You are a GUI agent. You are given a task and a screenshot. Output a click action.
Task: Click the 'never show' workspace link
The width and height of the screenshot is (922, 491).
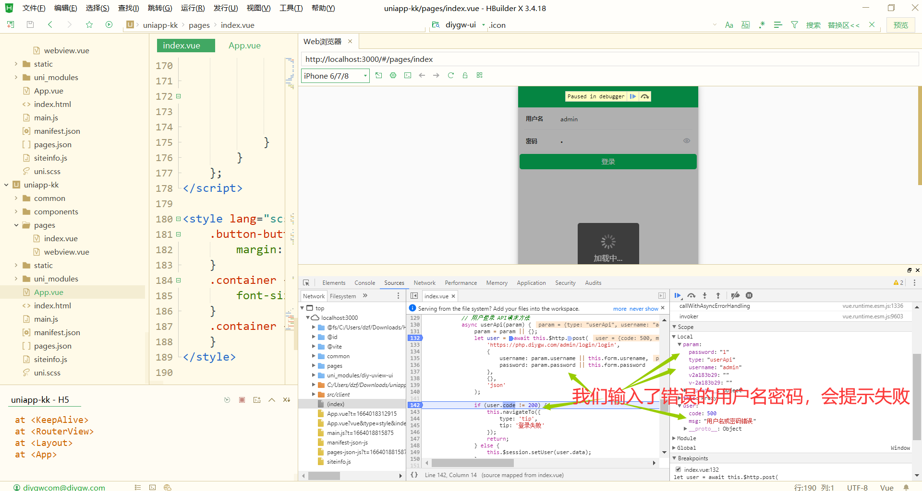pyautogui.click(x=643, y=309)
